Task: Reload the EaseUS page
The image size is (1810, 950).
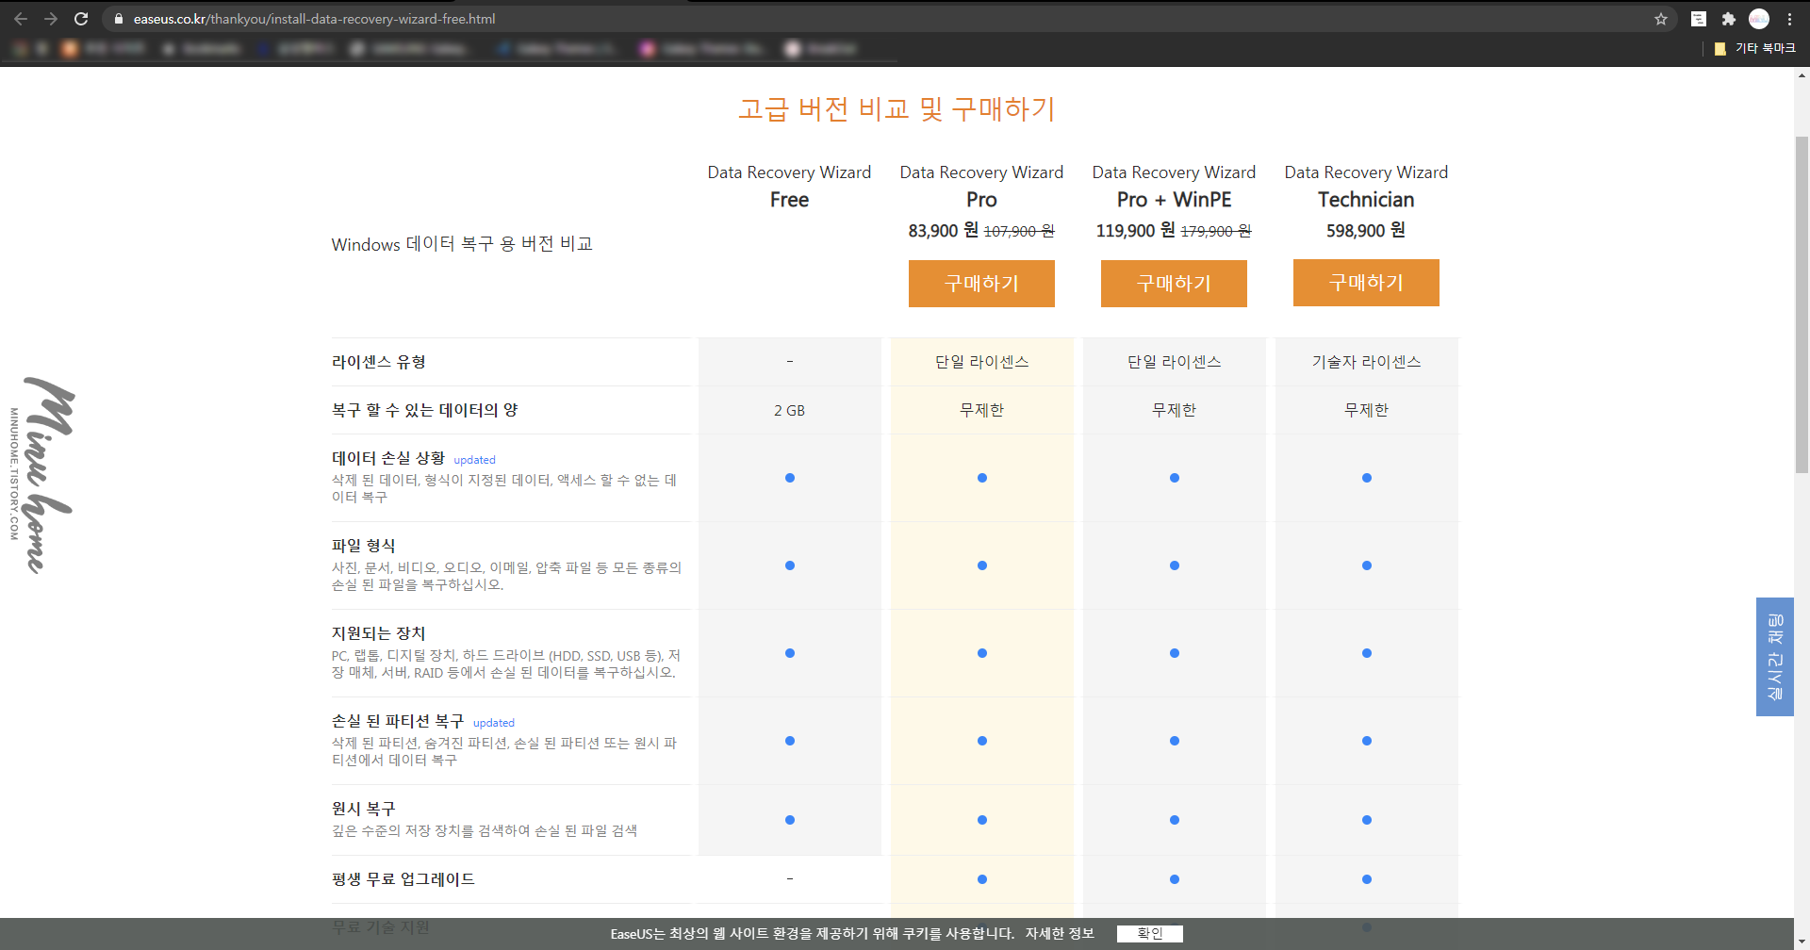Action: pyautogui.click(x=81, y=19)
